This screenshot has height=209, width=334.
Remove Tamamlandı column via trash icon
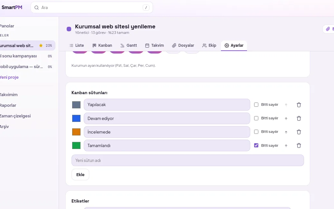tap(299, 145)
